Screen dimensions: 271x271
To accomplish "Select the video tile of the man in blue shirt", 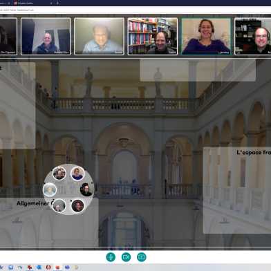I will (99, 37).
